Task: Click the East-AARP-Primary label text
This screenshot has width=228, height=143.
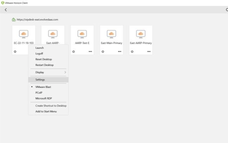Action: 141,43
